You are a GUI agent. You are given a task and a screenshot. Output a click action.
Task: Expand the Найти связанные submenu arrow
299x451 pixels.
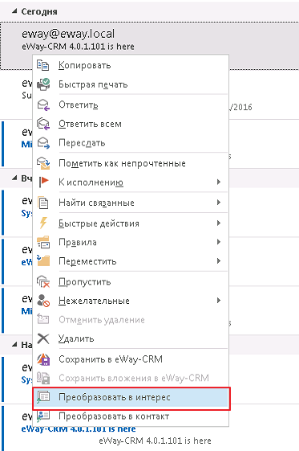(x=219, y=203)
